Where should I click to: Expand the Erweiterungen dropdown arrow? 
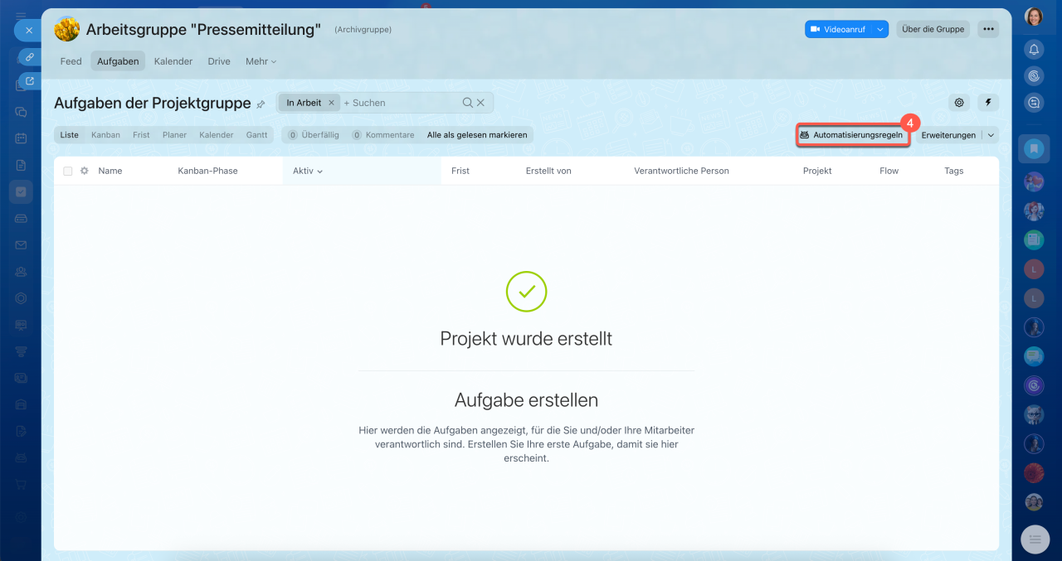991,135
